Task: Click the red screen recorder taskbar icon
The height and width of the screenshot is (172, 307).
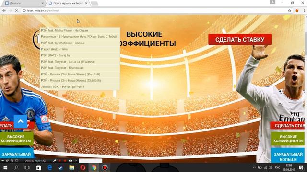Action: 105,168
